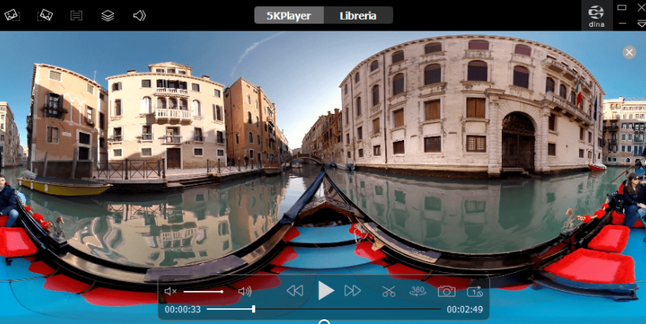The width and height of the screenshot is (646, 324).
Task: Take a snapshot with the camera icon
Action: pos(446,292)
